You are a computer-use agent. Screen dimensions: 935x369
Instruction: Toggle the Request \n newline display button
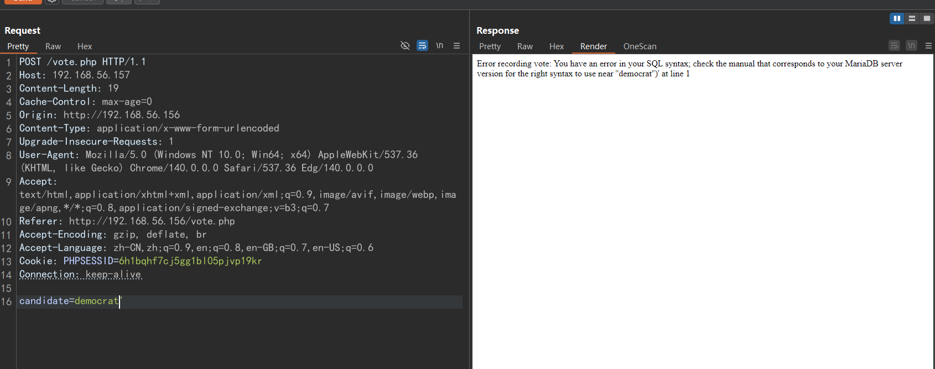click(x=439, y=45)
